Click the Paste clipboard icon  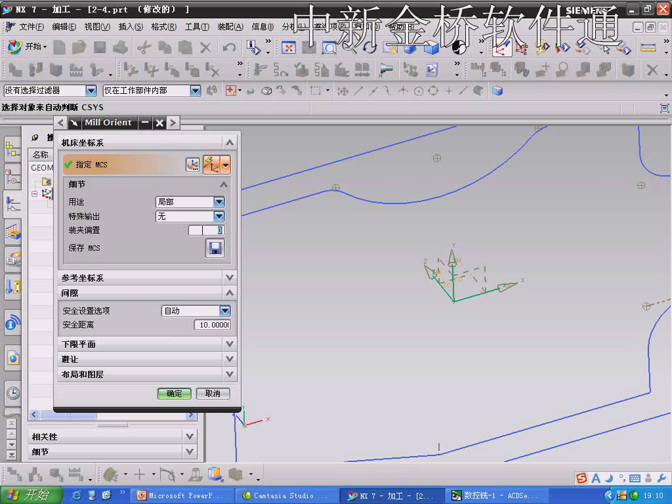(185, 47)
